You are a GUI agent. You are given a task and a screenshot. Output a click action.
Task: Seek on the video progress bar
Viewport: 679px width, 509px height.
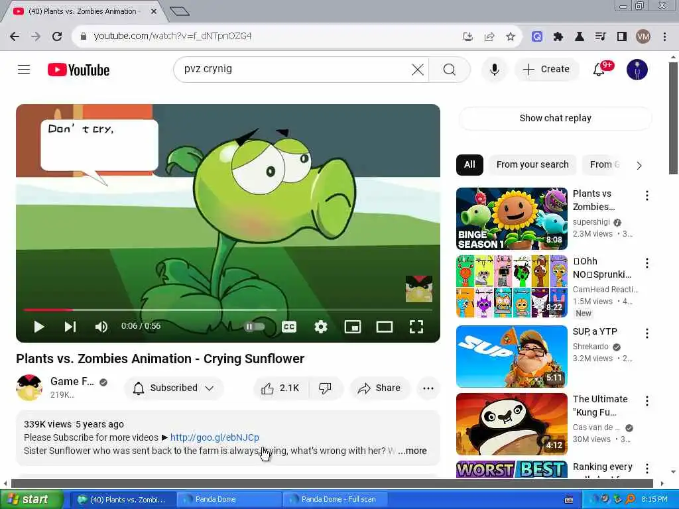click(228, 310)
